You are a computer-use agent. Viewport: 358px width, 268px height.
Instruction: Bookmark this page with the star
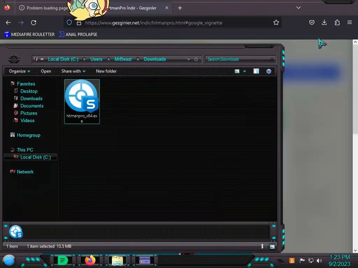pyautogui.click(x=276, y=22)
